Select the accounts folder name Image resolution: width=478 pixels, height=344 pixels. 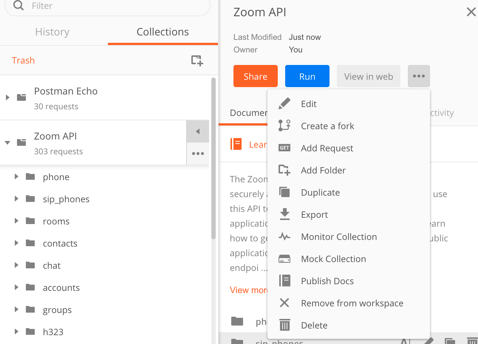(x=61, y=288)
